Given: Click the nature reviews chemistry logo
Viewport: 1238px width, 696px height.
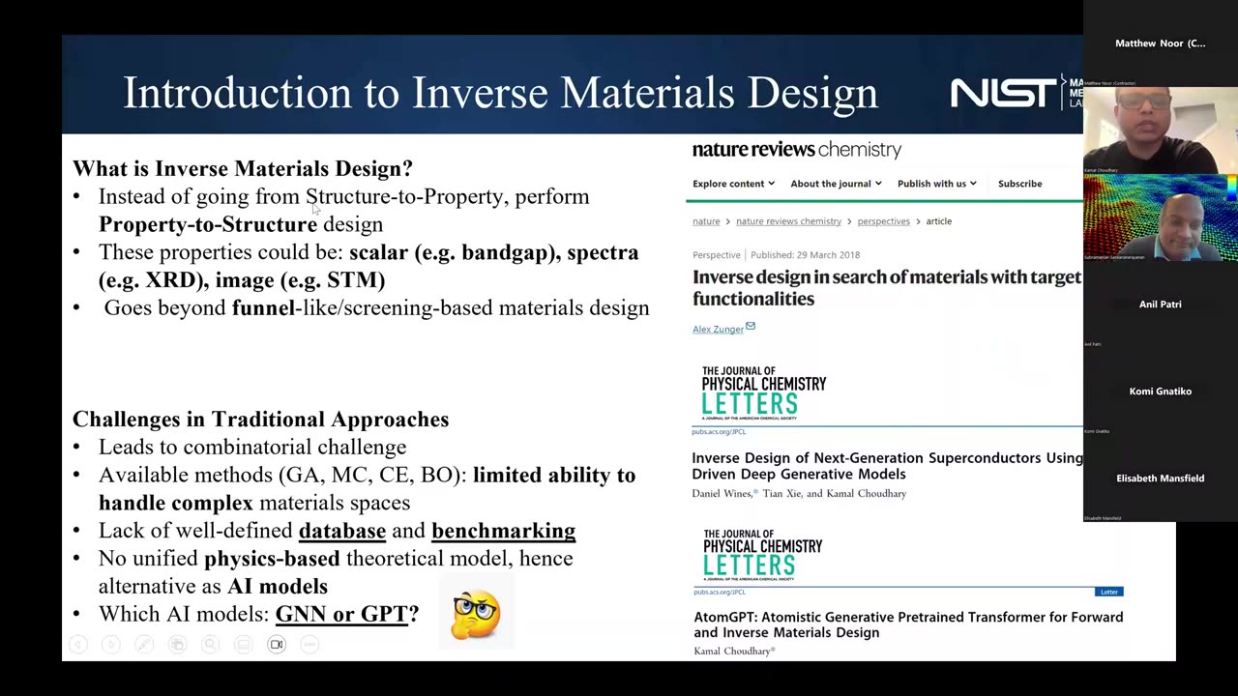Looking at the screenshot, I should [797, 150].
